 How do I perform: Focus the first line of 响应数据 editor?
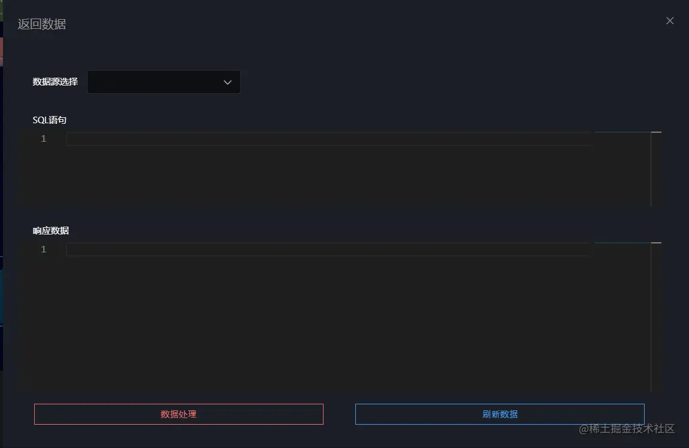(x=327, y=249)
